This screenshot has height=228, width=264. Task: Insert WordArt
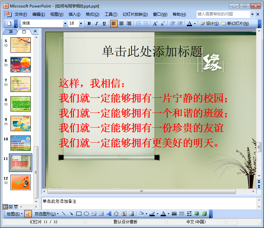pyautogui.click(x=109, y=214)
